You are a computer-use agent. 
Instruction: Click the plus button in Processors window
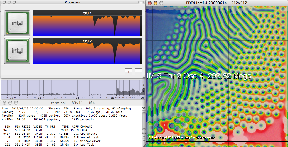pyautogui.click(x=129, y=72)
